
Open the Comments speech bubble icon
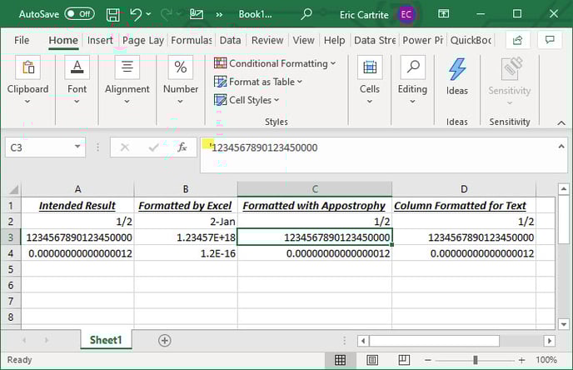tap(550, 40)
